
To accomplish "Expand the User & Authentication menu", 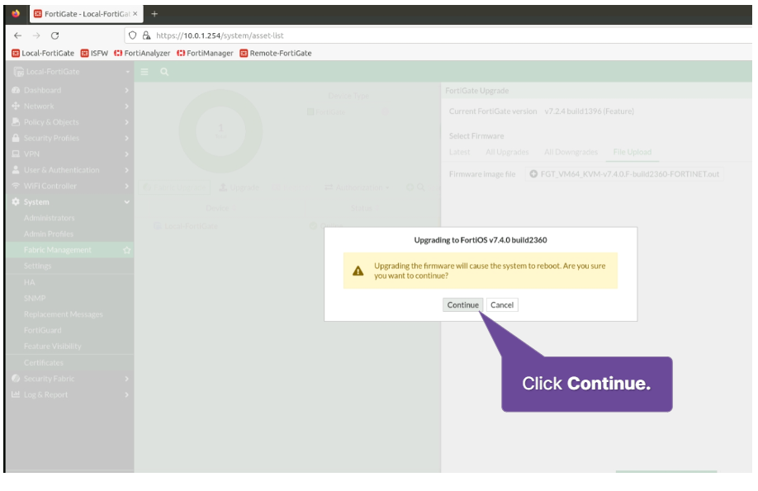I will tap(70, 170).
